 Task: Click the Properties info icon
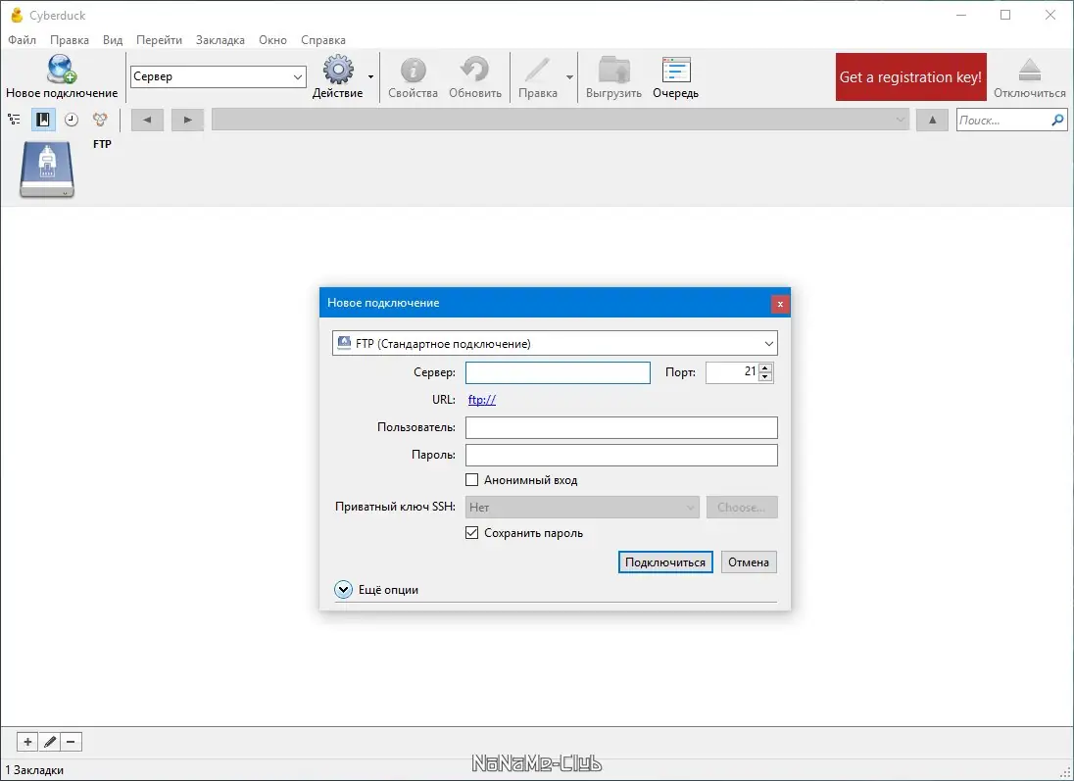tap(413, 70)
